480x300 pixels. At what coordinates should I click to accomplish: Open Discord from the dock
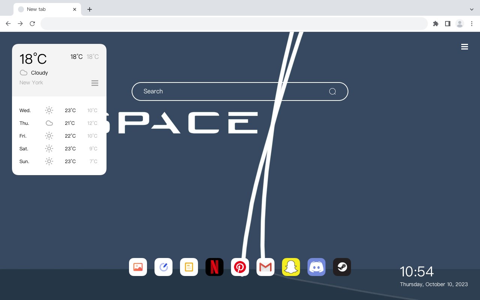pyautogui.click(x=316, y=267)
